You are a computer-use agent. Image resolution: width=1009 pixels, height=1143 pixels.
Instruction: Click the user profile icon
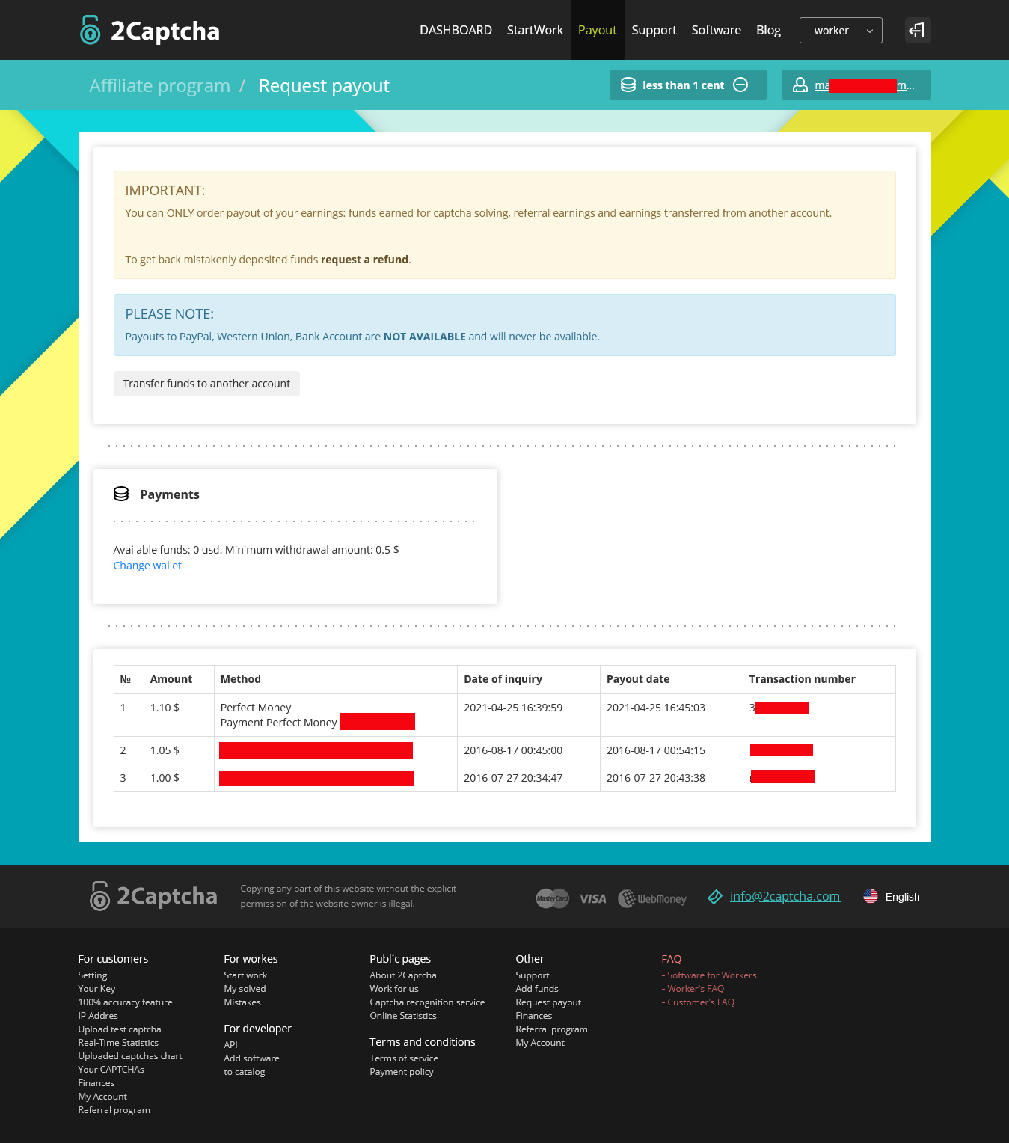800,85
